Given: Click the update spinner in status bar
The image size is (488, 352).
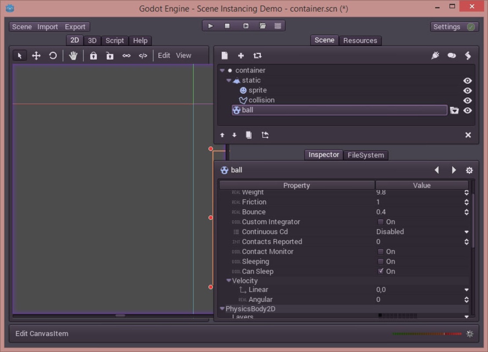Looking at the screenshot, I should tap(470, 334).
